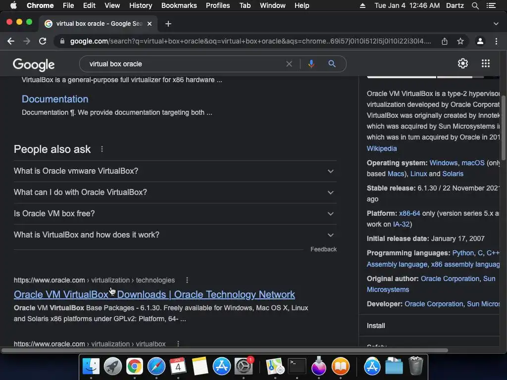Open the Documentation link
The height and width of the screenshot is (380, 507).
(x=55, y=99)
